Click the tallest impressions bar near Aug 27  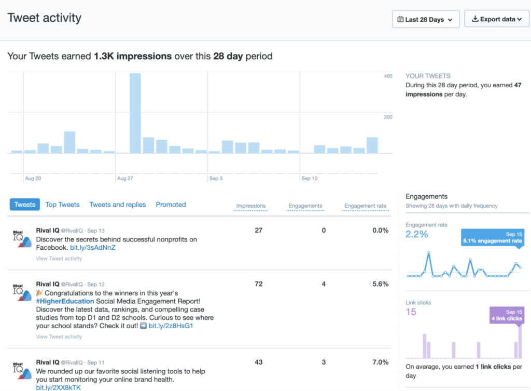[136, 114]
